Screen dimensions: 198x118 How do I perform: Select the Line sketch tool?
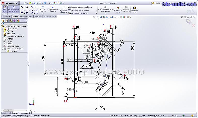click(22, 7)
